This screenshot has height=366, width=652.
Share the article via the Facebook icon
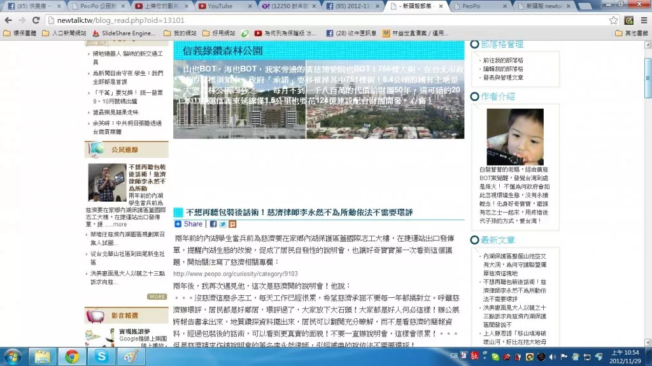[x=213, y=224]
